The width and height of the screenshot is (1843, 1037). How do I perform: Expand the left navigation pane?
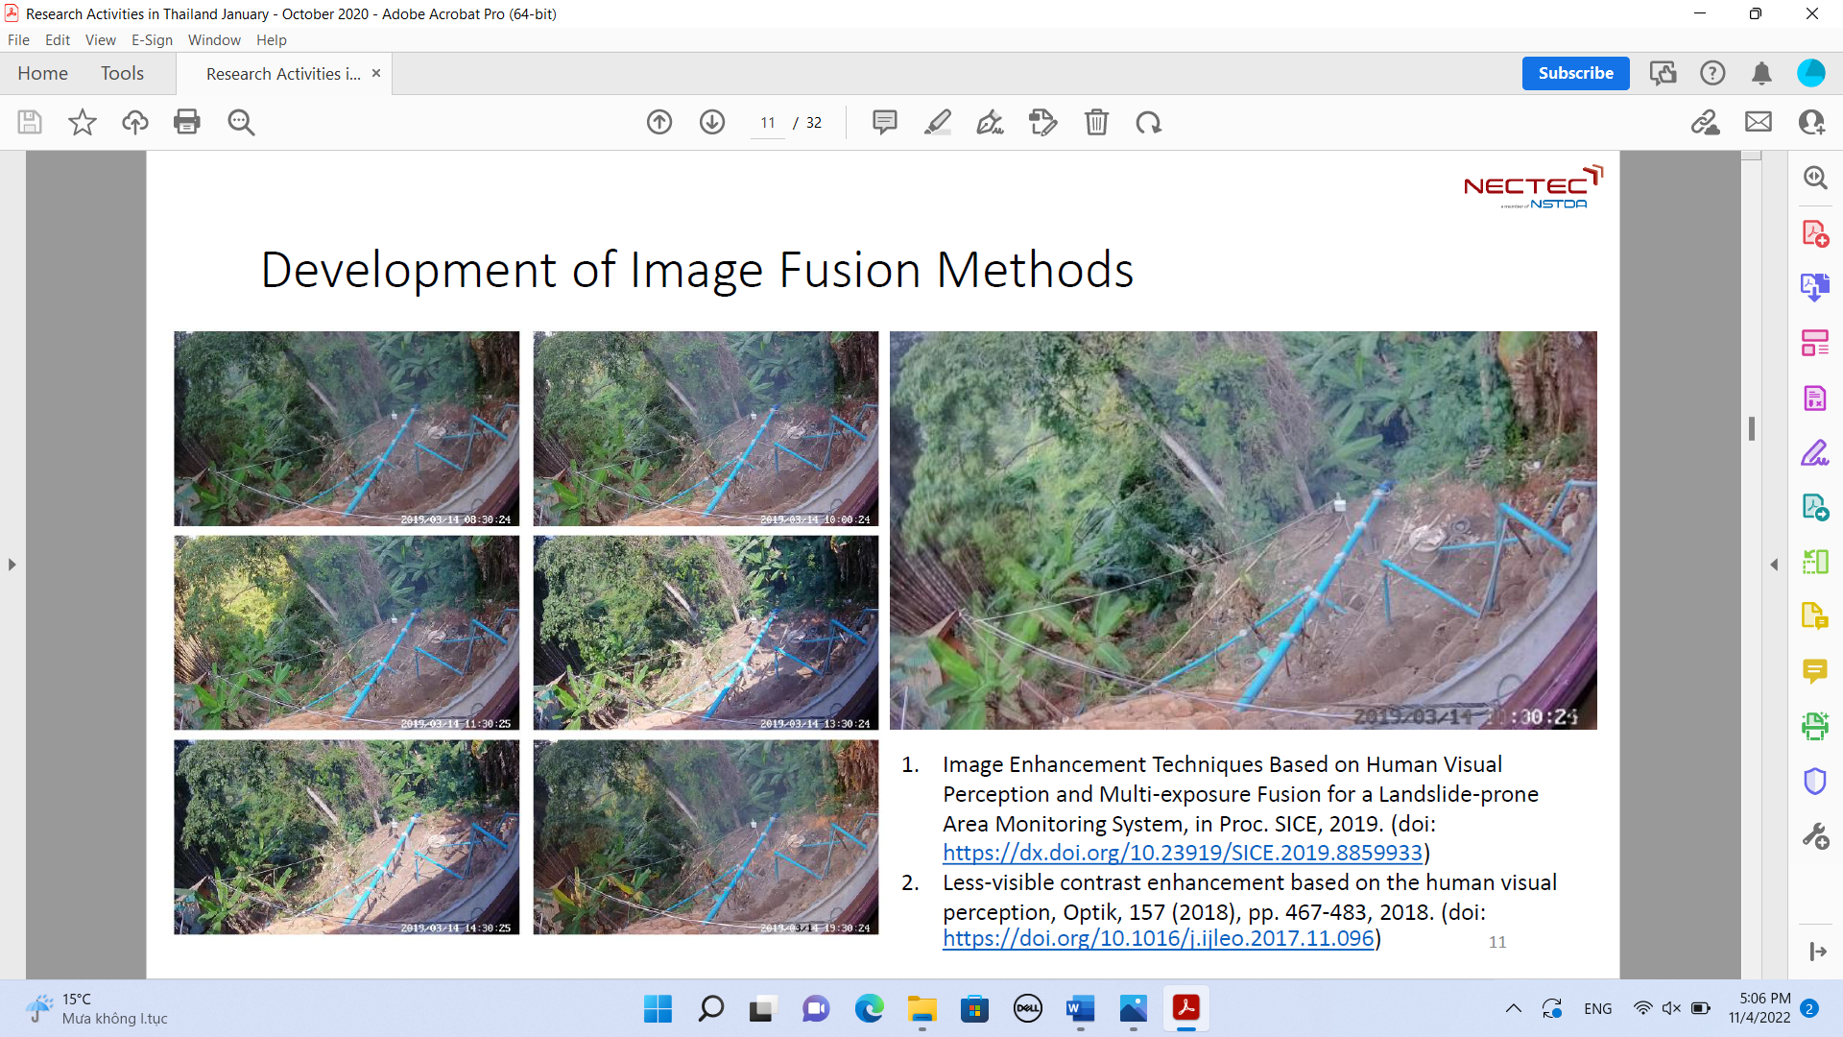[x=12, y=565]
